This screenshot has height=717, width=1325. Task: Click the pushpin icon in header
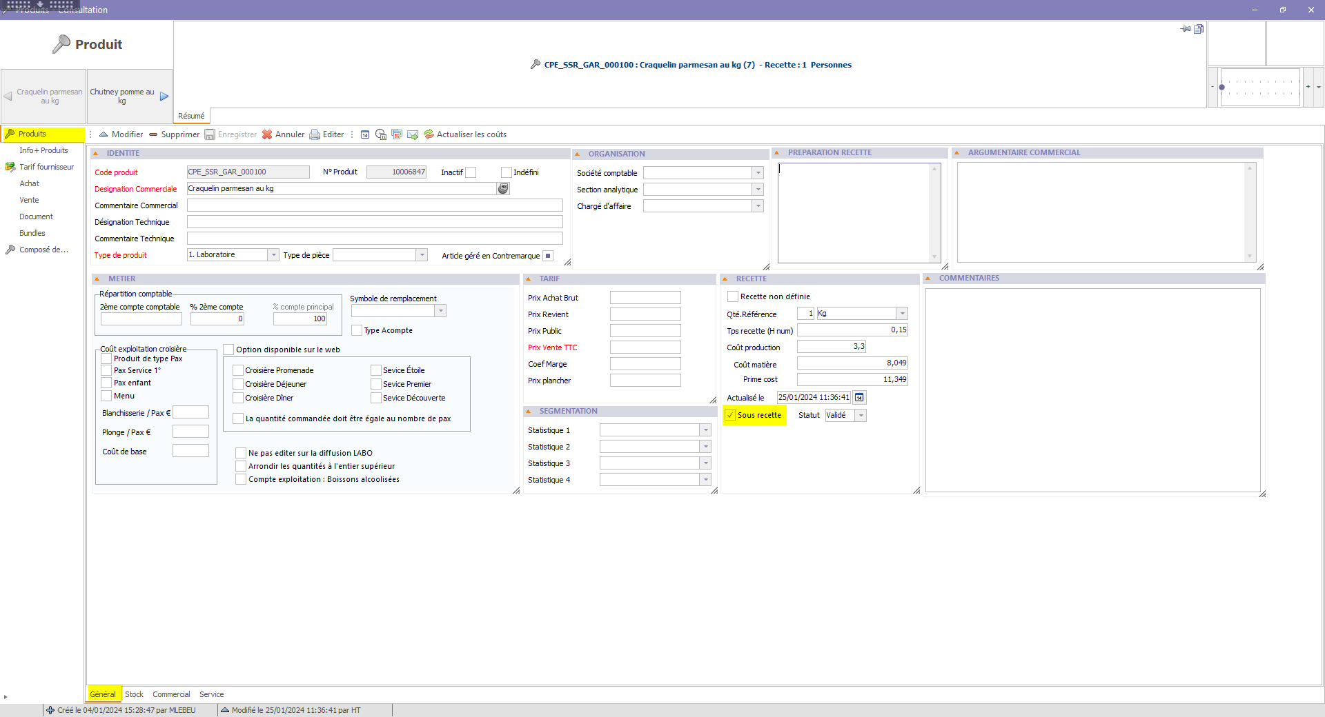tap(1186, 29)
